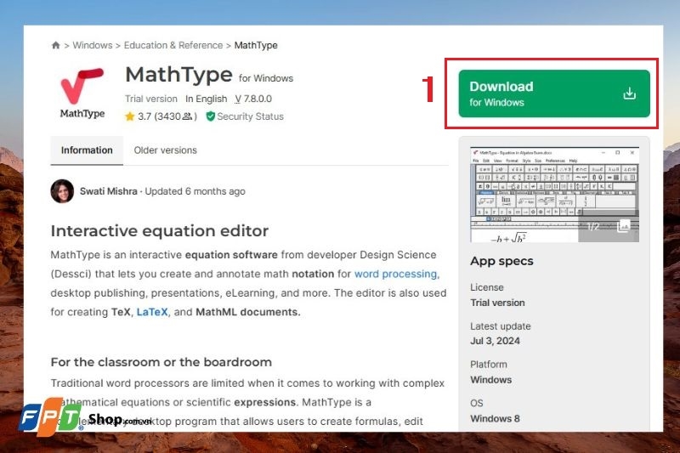Image resolution: width=680 pixels, height=453 pixels.
Task: Open the Education & Reference breadcrumb link
Action: [x=173, y=45]
